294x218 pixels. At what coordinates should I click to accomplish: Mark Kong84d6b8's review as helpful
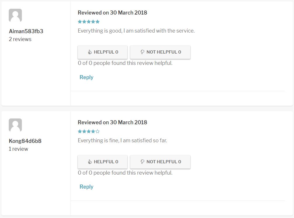coord(103,162)
